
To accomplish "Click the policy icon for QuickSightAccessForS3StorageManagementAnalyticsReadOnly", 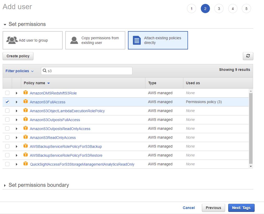I will (26, 164).
